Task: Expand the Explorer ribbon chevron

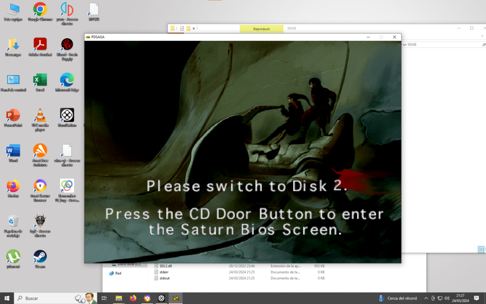Action: [481, 36]
